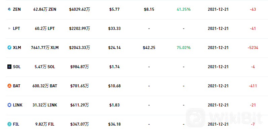Click the ZEN coin icon
The image size is (268, 134).
[x=9, y=9]
